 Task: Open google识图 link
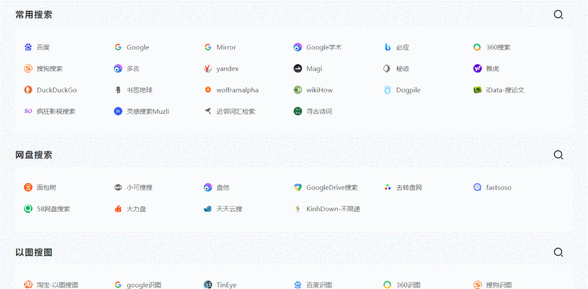pos(144,285)
